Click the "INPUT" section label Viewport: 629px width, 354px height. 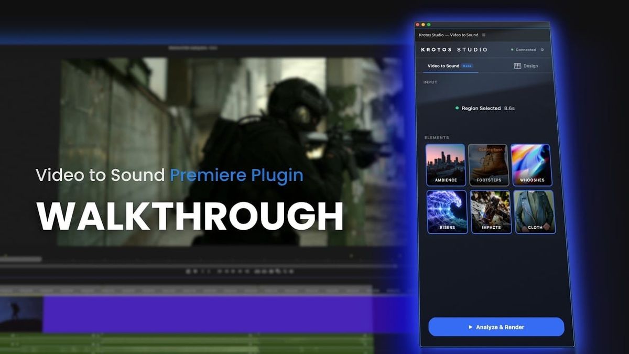(x=430, y=82)
